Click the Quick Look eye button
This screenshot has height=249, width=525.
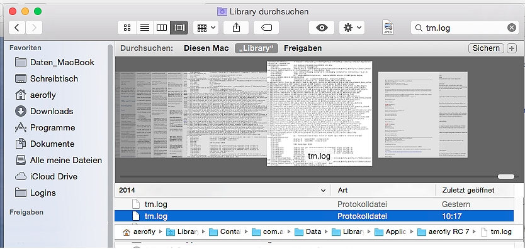pos(322,28)
